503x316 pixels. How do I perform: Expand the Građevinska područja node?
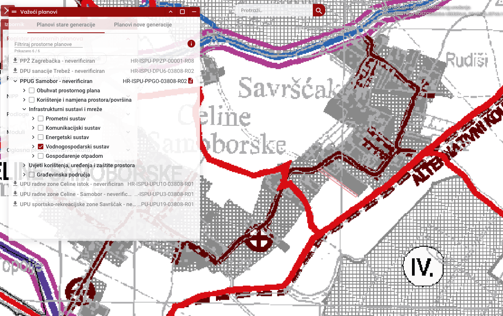coord(24,175)
